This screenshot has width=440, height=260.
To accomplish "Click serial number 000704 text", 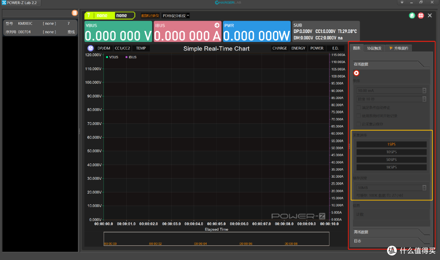I will click(24, 32).
